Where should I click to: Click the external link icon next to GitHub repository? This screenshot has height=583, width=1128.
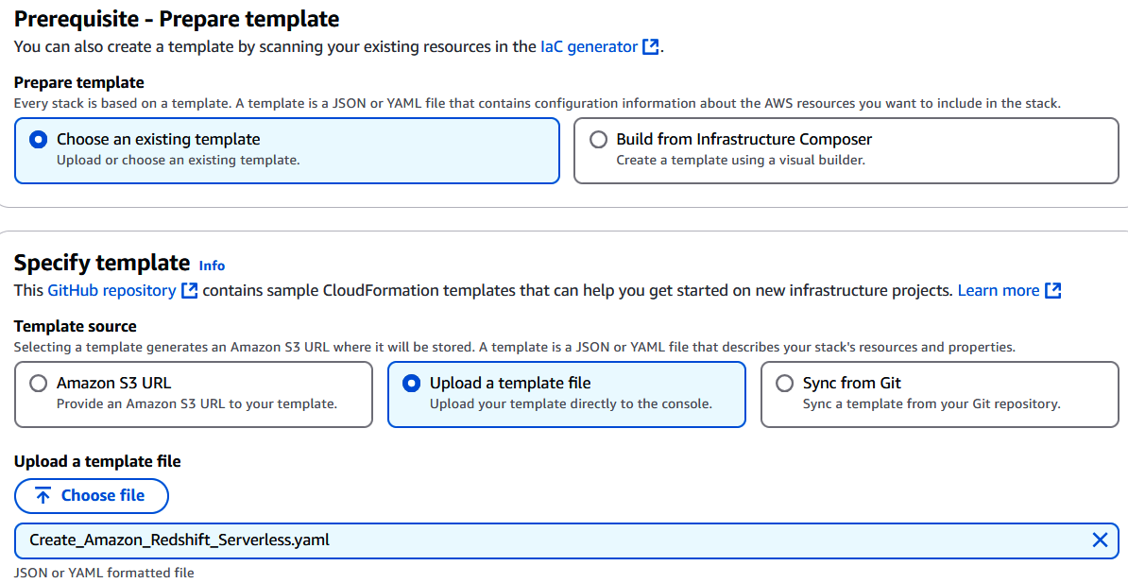(189, 290)
